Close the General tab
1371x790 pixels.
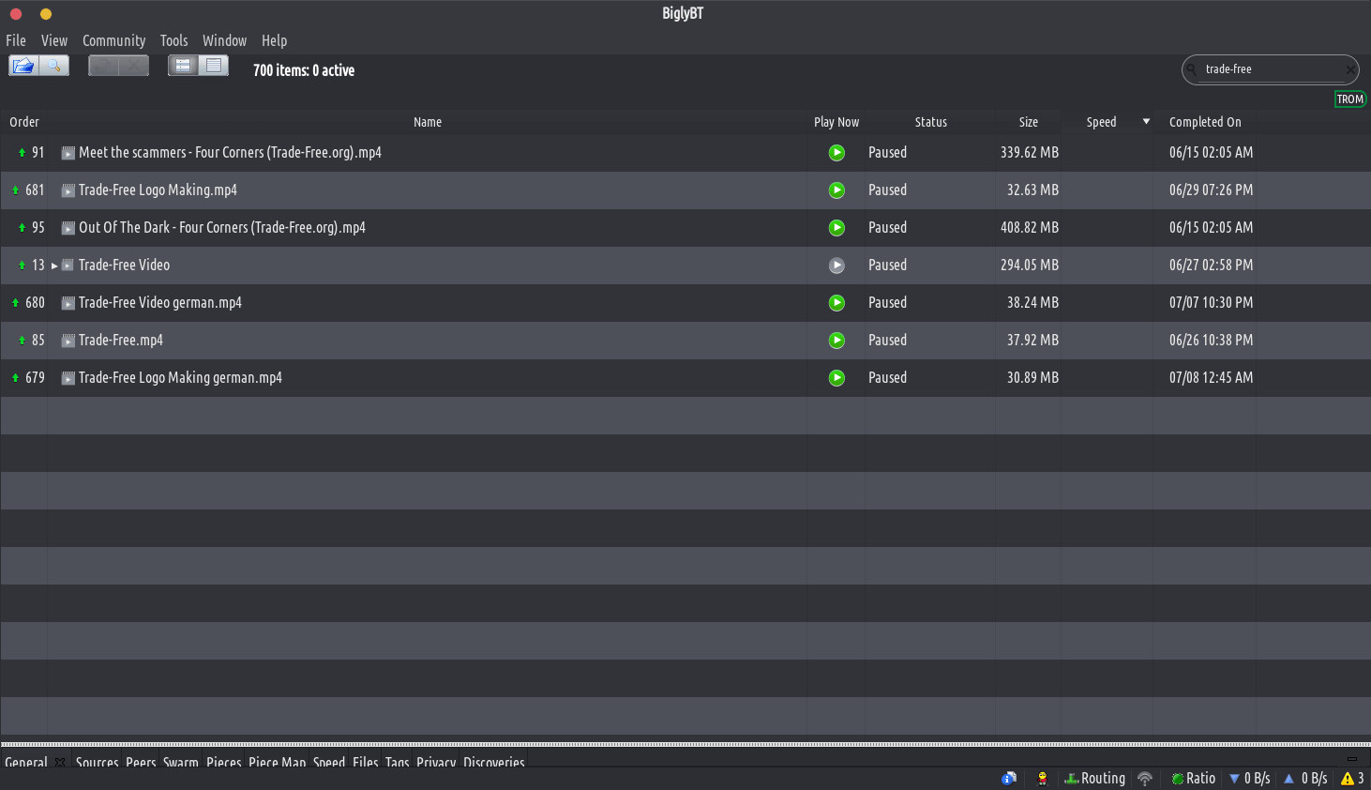click(x=60, y=762)
